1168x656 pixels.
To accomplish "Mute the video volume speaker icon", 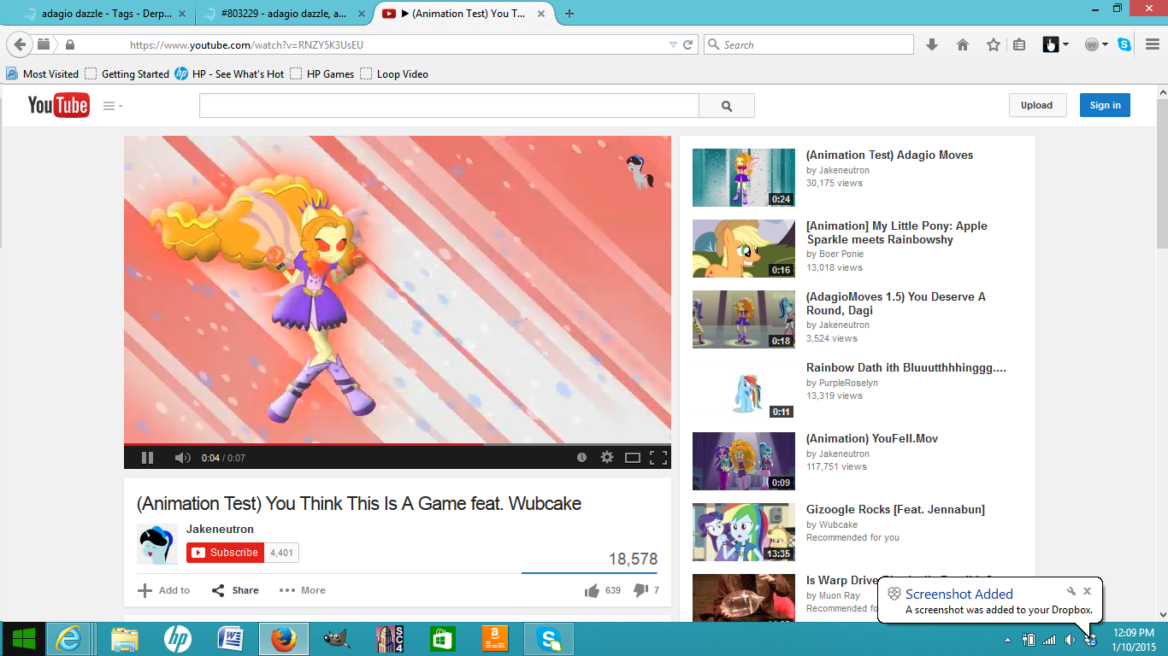I will tap(182, 458).
